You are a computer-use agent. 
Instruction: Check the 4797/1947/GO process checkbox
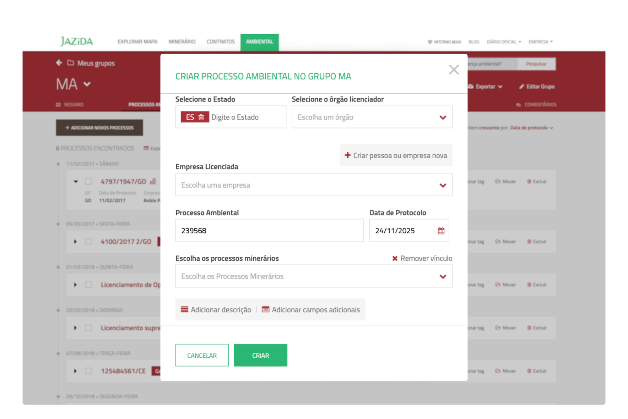coord(89,181)
